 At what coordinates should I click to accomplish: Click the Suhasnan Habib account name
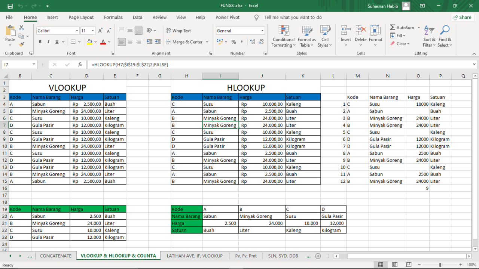tap(383, 6)
